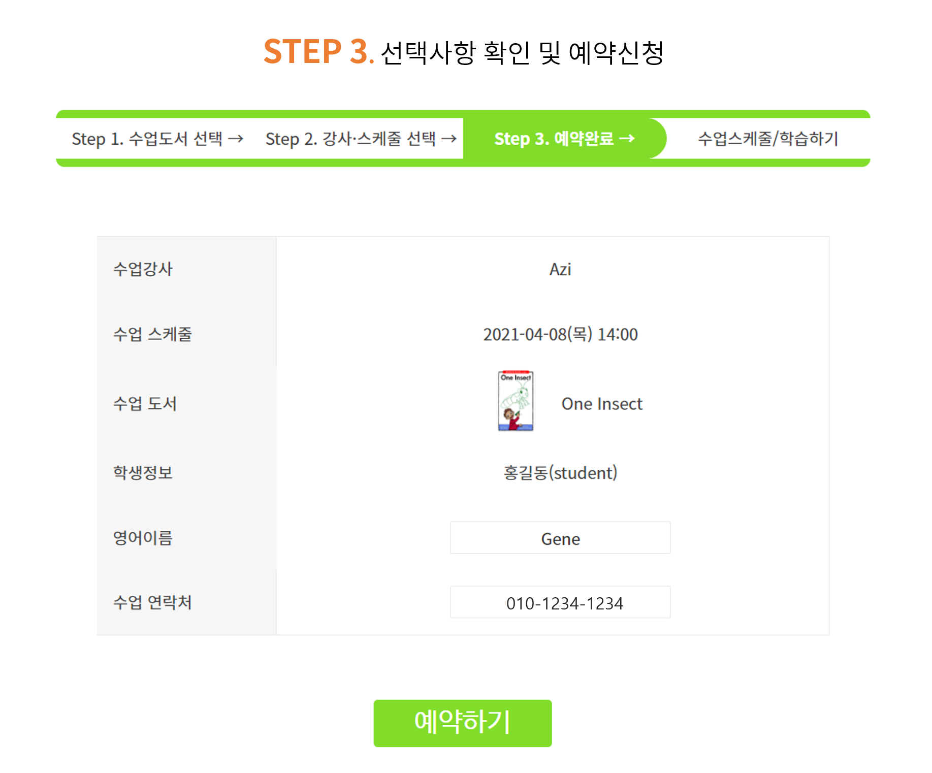Focus the English name field containing Gene
932x773 pixels.
coord(560,538)
